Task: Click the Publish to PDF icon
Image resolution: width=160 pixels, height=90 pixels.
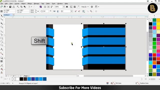Action: pyautogui.click(x=52, y=7)
